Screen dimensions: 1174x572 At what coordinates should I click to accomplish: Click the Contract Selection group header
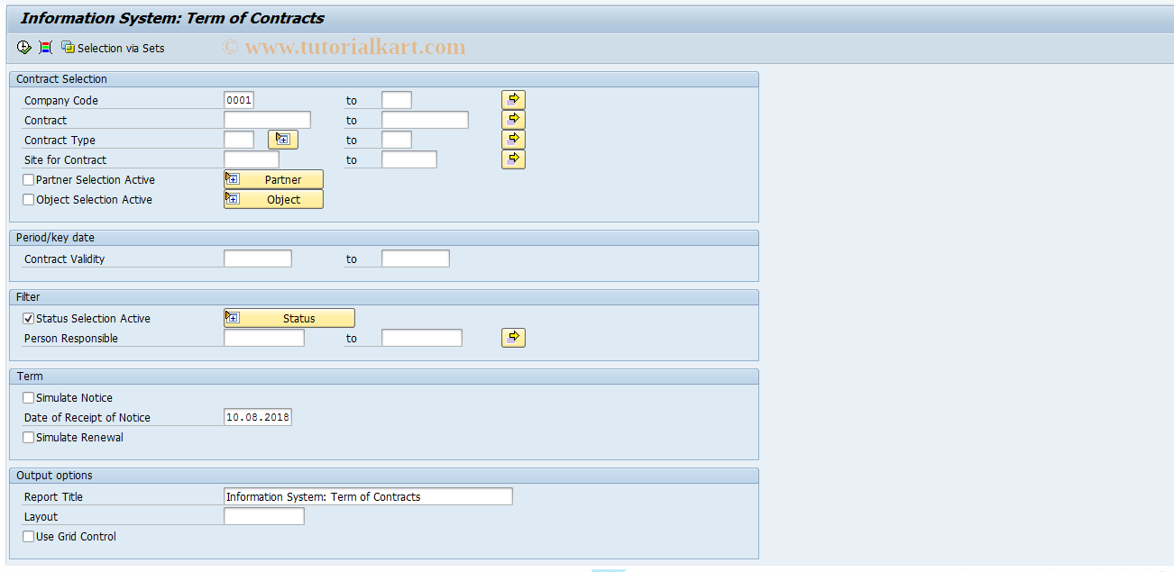[384, 79]
